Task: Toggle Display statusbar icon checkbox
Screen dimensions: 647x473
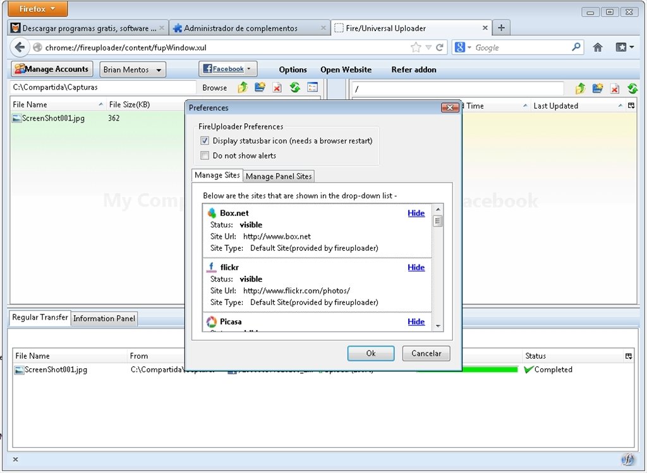Action: click(205, 141)
